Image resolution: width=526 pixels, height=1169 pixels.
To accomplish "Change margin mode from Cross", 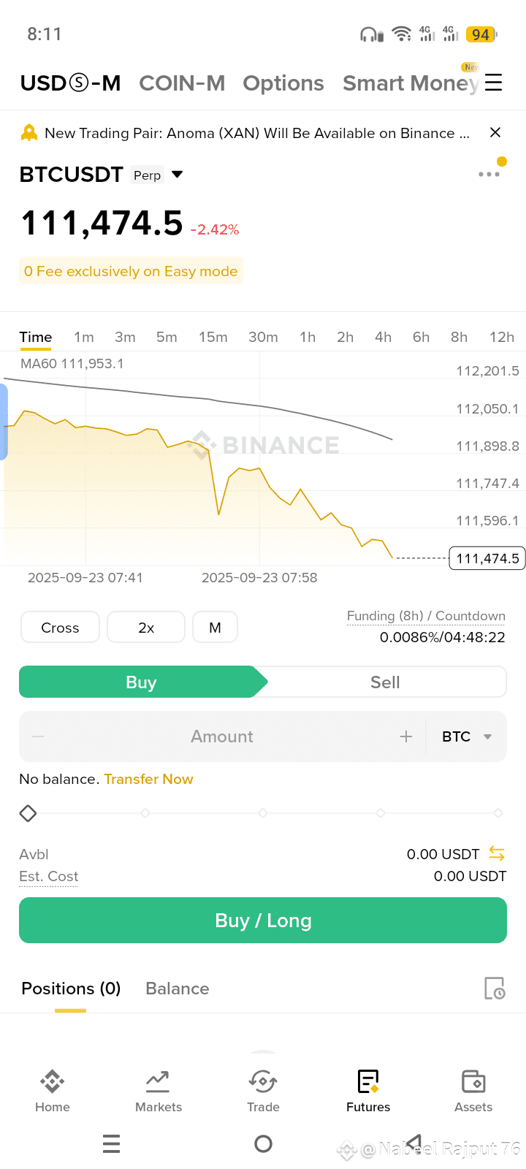I will [x=60, y=627].
